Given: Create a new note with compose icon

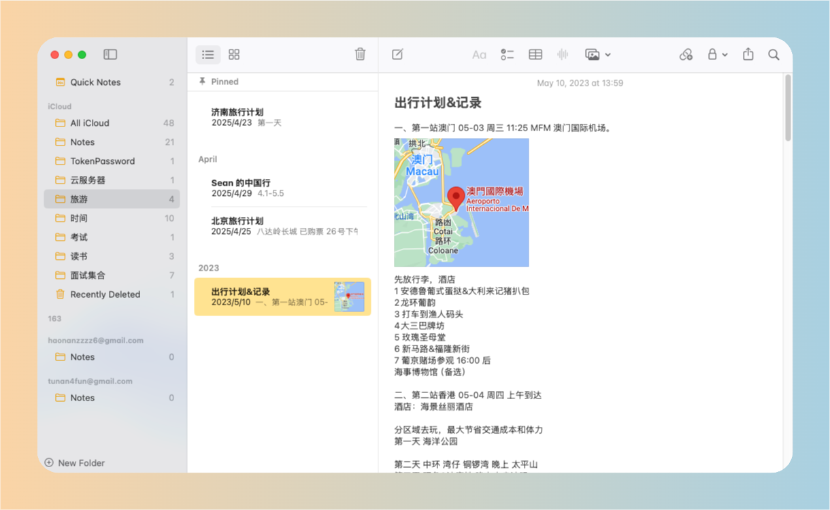Looking at the screenshot, I should click(x=398, y=54).
